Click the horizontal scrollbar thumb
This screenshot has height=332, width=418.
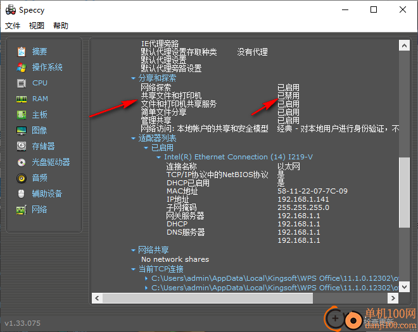coord(208,298)
